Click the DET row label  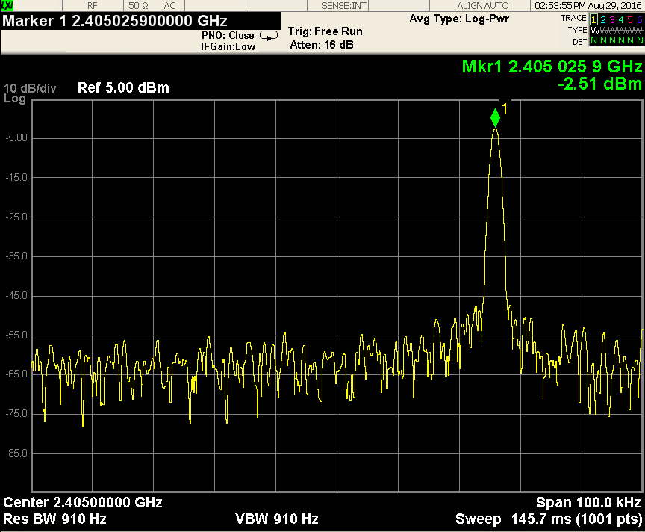579,42
